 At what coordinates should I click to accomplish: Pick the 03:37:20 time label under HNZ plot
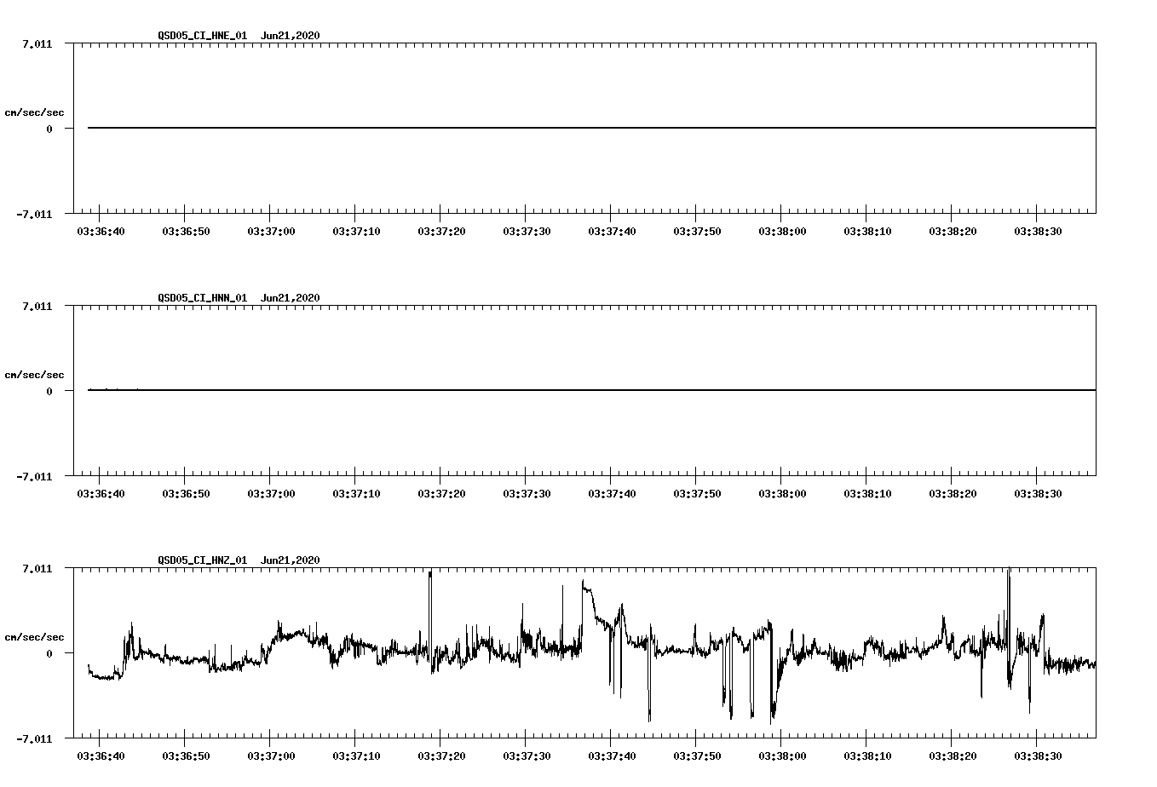pos(441,755)
